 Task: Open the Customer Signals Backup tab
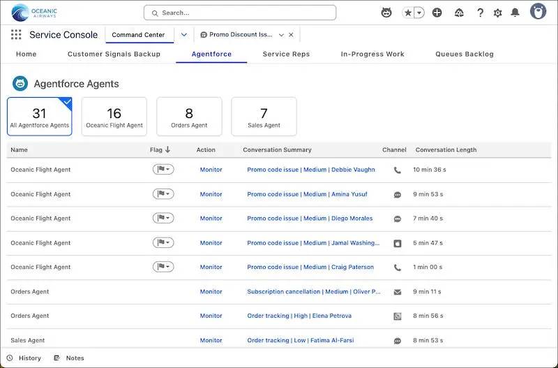[x=114, y=54]
